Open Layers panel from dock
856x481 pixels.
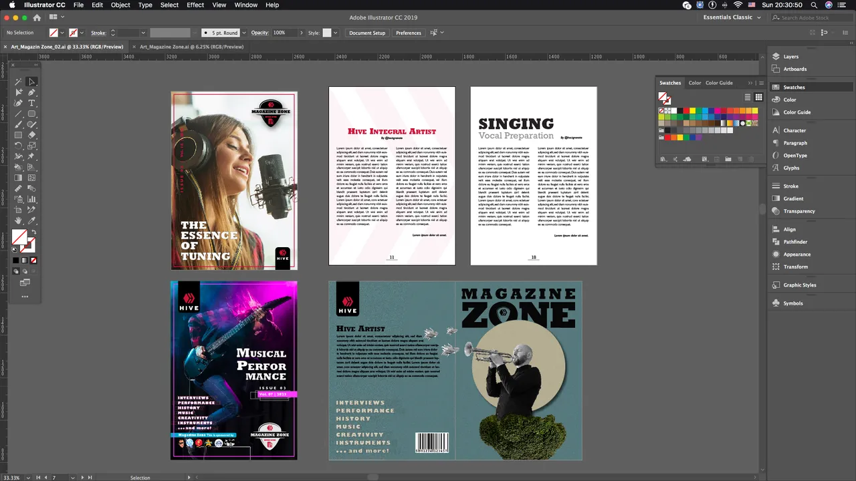tap(791, 57)
